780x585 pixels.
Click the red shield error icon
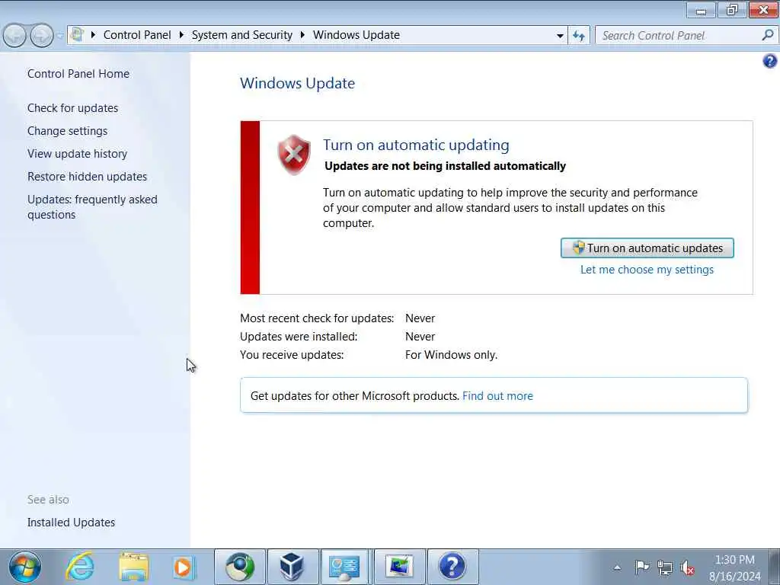click(294, 155)
